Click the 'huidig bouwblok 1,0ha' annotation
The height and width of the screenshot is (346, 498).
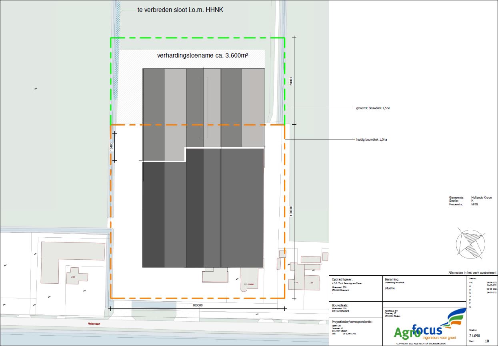click(x=371, y=139)
